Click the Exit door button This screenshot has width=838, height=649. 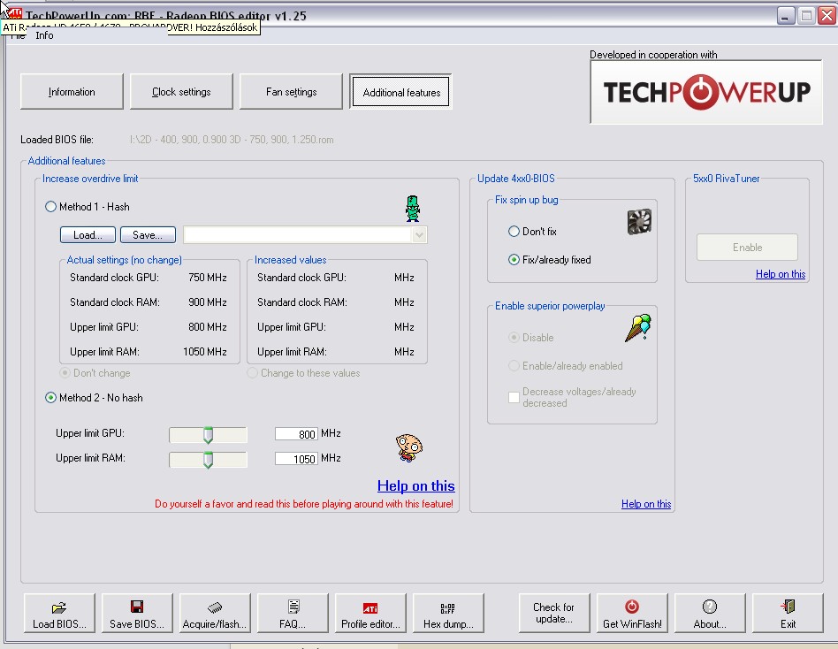point(788,613)
